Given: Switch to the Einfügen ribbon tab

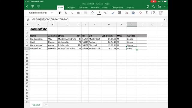Looking at the screenshot, I should click(x=71, y=7).
